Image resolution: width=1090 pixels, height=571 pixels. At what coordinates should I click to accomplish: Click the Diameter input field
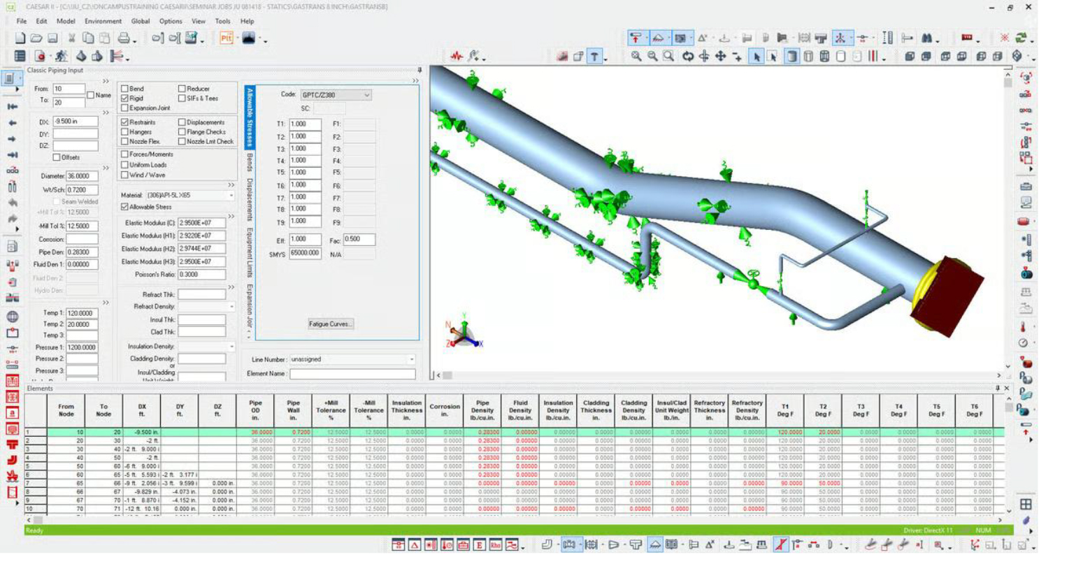pyautogui.click(x=82, y=176)
